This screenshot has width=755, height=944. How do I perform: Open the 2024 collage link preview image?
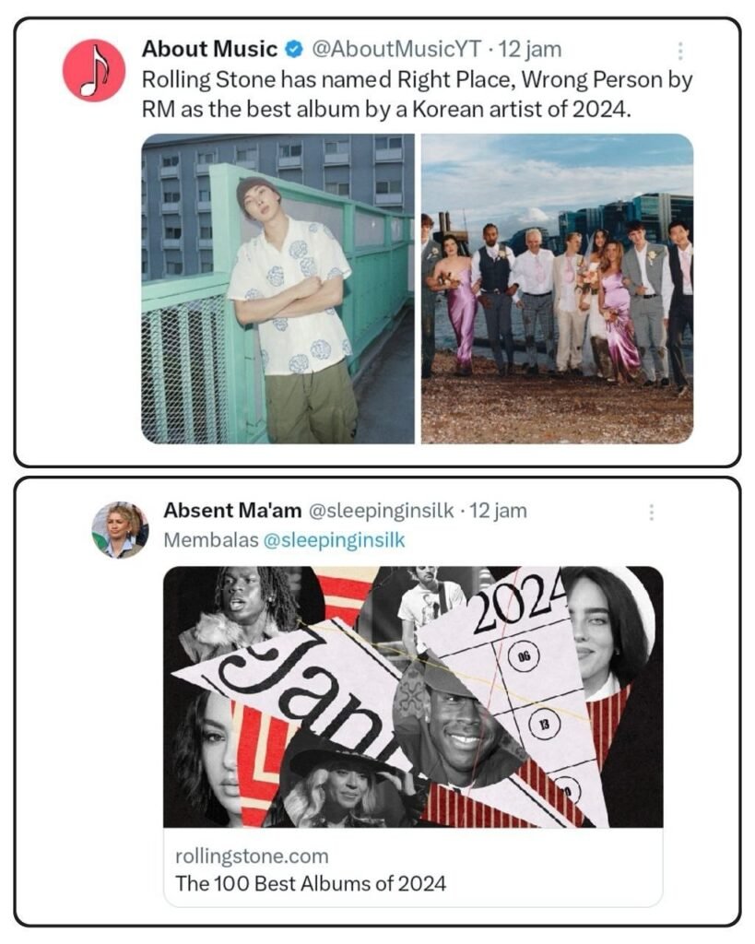point(413,697)
